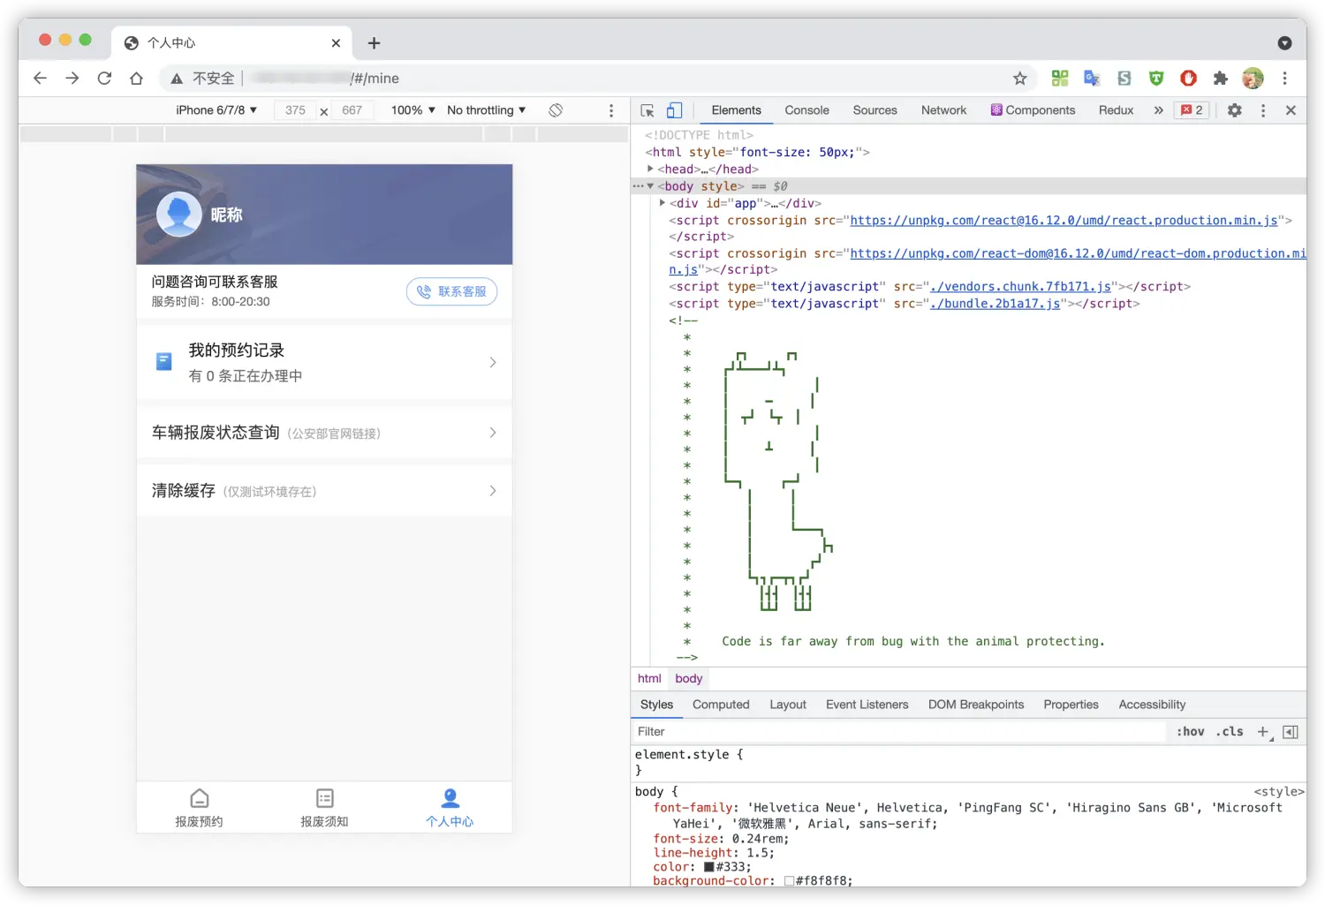Click the #333 color swatch
This screenshot has height=905, width=1325.
[708, 867]
